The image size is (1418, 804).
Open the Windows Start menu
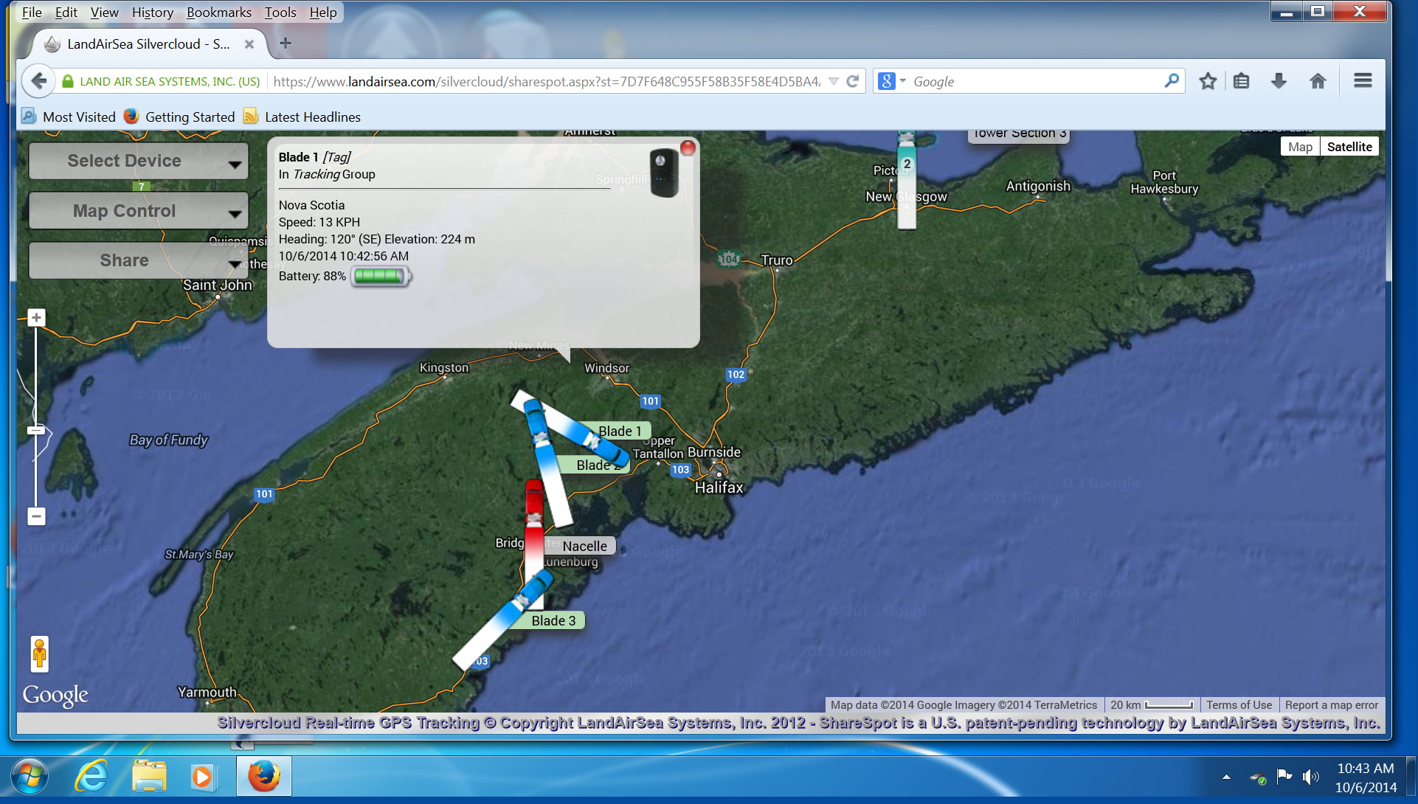coord(29,777)
